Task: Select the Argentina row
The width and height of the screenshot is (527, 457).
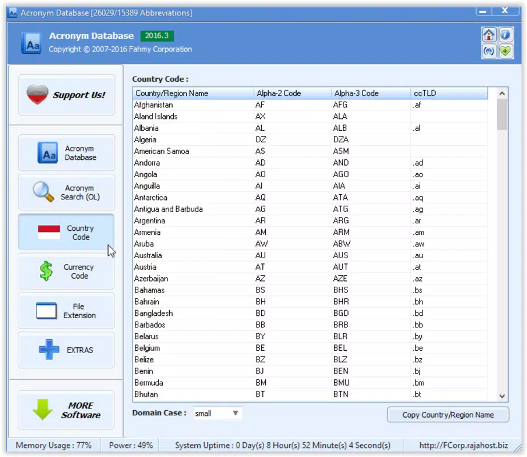Action: (x=310, y=221)
